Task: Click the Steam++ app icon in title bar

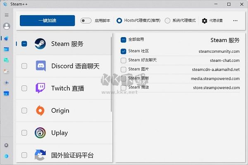Action: (x=5, y=4)
